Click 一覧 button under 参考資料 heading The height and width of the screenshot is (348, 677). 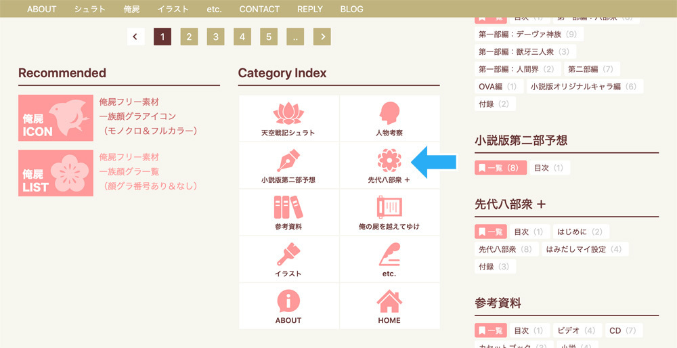pyautogui.click(x=490, y=330)
